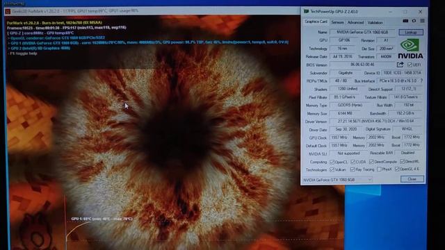Minimize the GPU-Z window
The width and height of the screenshot is (445, 250).
pyautogui.click(x=391, y=12)
